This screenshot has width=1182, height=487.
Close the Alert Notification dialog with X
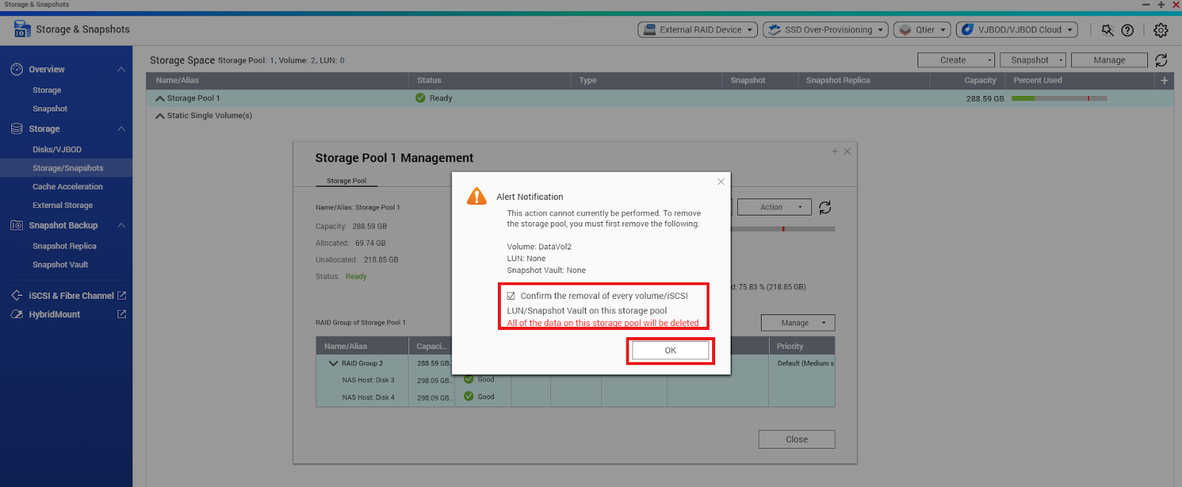(x=721, y=182)
